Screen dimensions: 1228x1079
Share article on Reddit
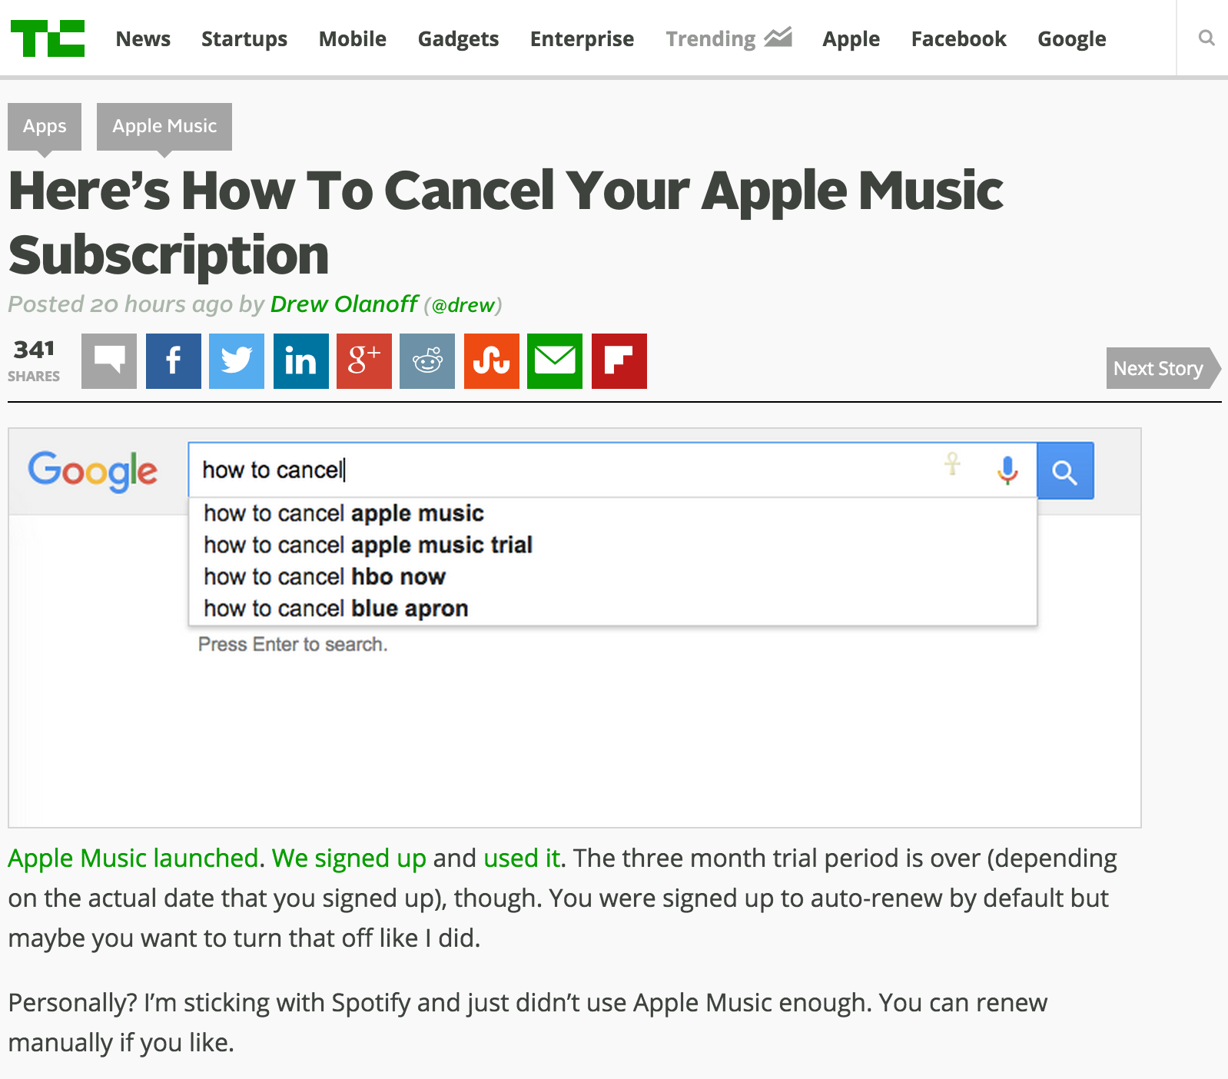[x=427, y=360]
